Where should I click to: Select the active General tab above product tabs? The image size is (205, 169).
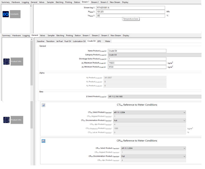35,35
